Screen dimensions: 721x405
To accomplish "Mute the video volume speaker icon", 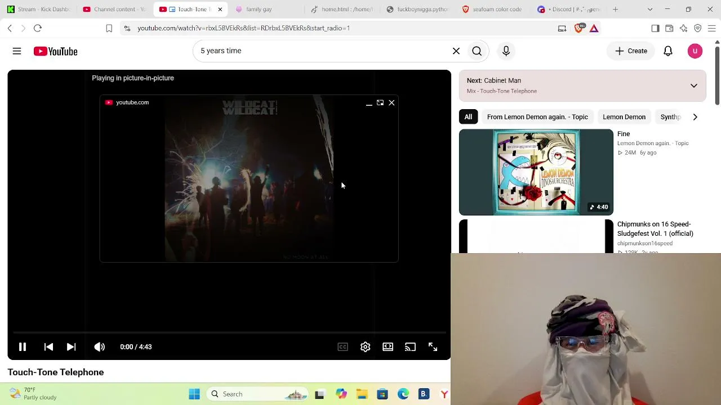I will [x=99, y=347].
